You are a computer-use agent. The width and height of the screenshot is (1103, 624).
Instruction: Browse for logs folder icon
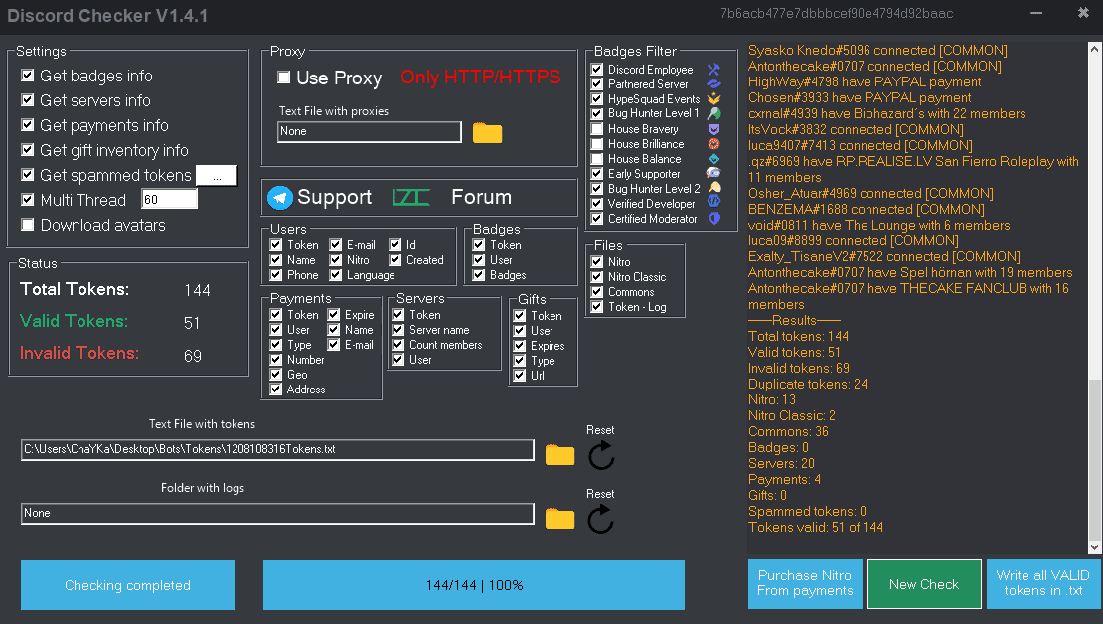559,519
